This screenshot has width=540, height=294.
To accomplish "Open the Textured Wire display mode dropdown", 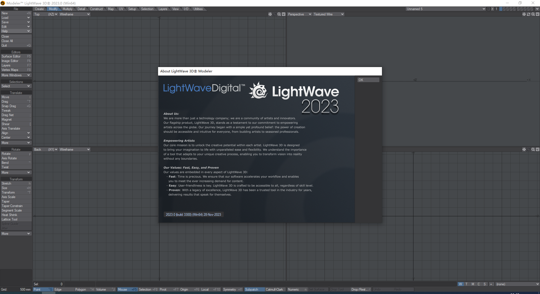I will tap(328, 14).
